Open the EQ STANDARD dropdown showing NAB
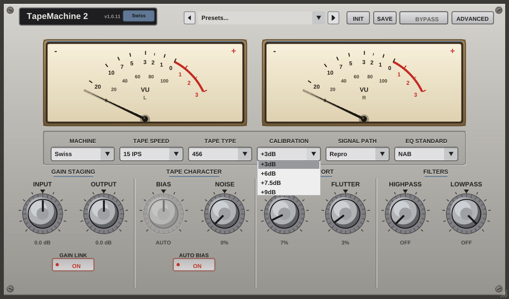The image size is (509, 299). 426,154
